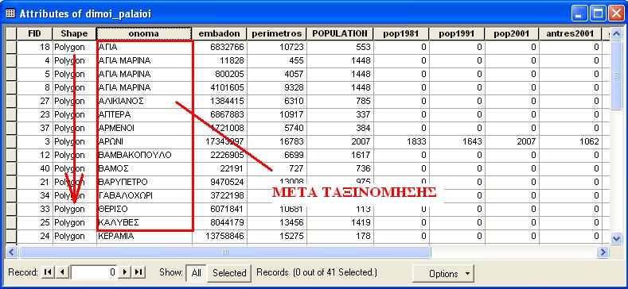Click POPULATION value 2007 in ΑΡΩΝΙ row

[x=340, y=141]
